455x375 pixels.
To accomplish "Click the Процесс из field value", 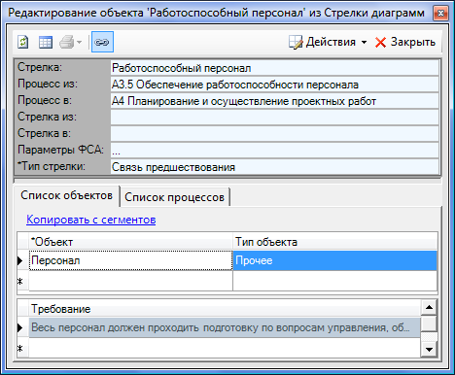I will (274, 85).
